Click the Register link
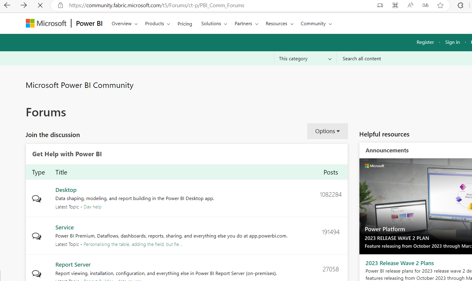The width and height of the screenshot is (472, 281). click(x=425, y=42)
